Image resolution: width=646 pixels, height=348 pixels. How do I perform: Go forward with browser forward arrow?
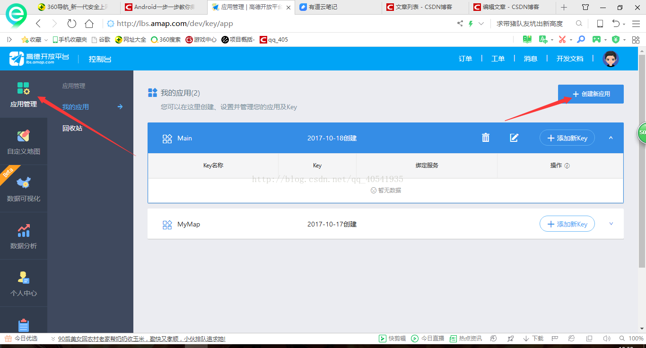click(x=54, y=24)
